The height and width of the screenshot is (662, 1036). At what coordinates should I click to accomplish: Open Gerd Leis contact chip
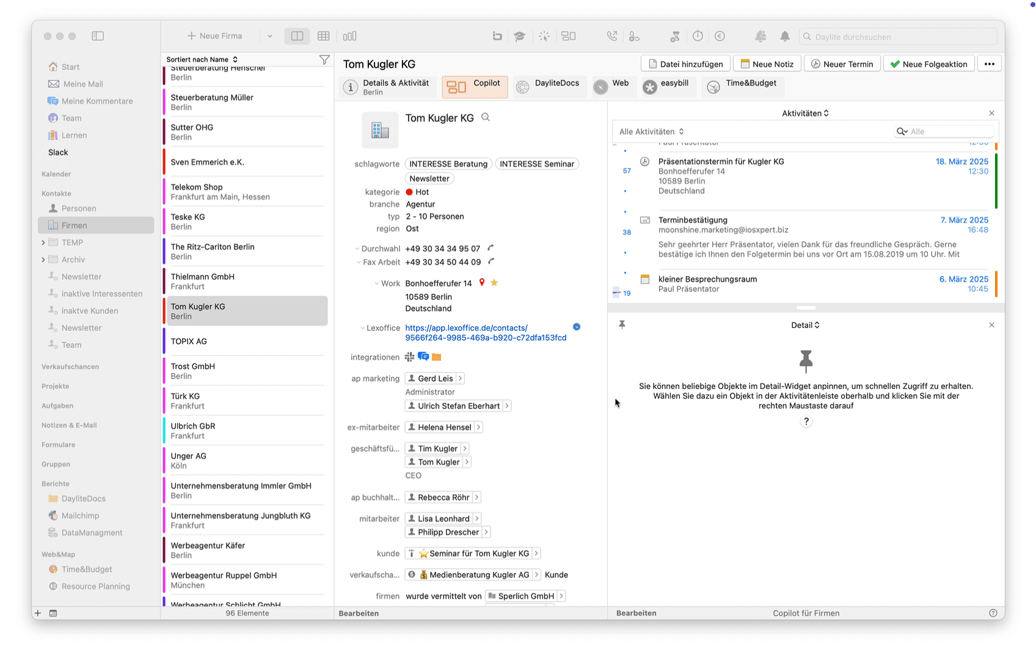click(x=434, y=379)
